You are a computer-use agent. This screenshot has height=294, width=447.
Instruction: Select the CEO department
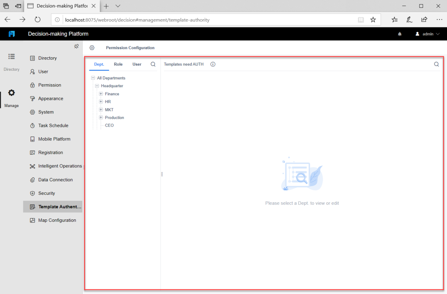click(109, 125)
